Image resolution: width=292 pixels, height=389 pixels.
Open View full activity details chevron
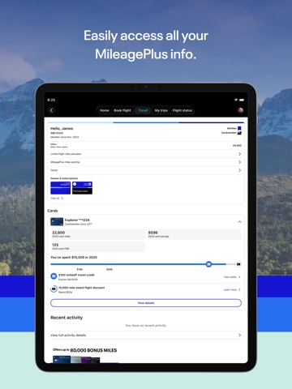pos(239,335)
